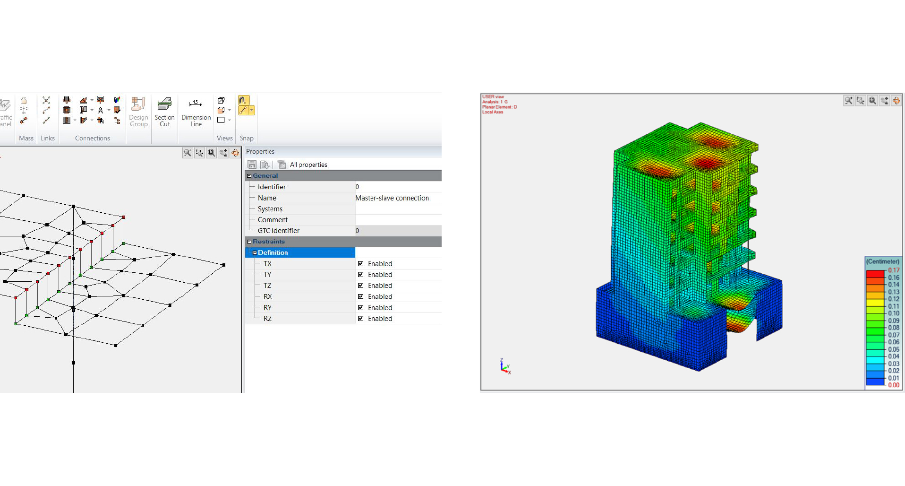Click pan hand icon in model view
Image resolution: width=905 pixels, height=486 pixels.
click(x=223, y=153)
